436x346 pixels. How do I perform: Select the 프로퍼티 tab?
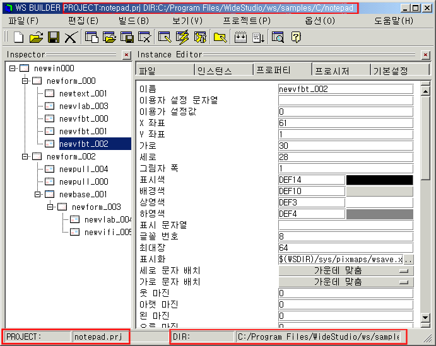click(x=282, y=69)
